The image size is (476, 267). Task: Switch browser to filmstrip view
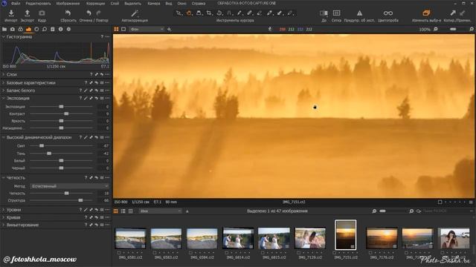pos(131,211)
